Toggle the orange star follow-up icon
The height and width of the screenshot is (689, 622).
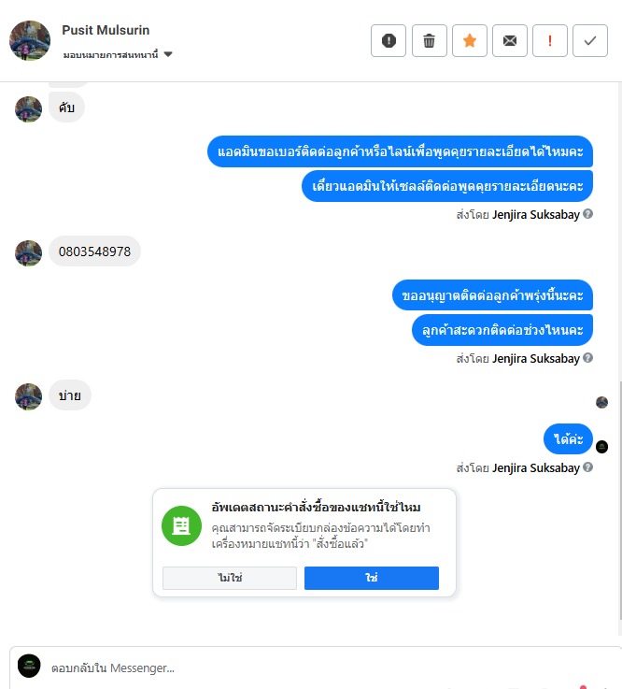(470, 41)
